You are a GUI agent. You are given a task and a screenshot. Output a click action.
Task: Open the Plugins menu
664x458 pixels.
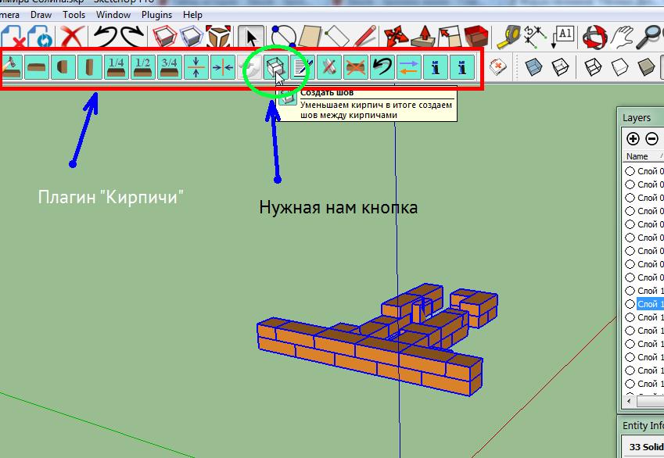156,14
